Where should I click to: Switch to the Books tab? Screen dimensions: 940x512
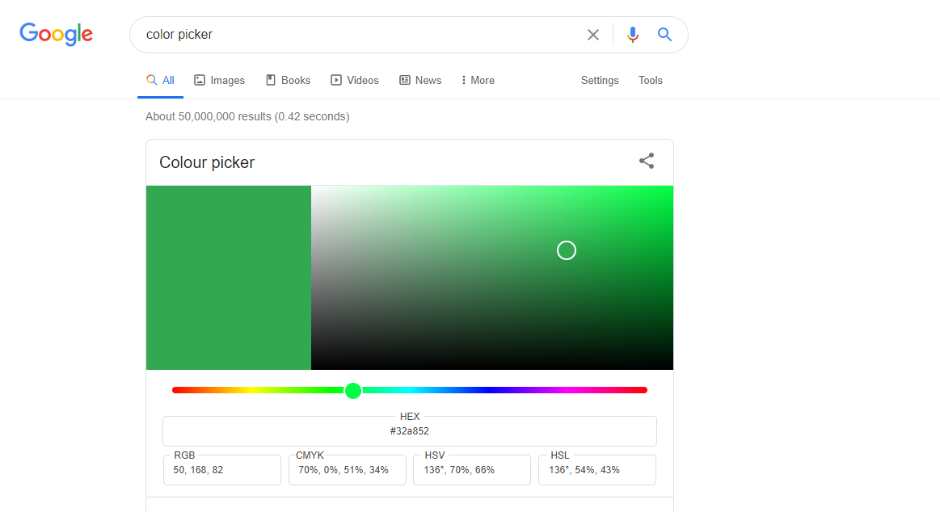coord(288,80)
